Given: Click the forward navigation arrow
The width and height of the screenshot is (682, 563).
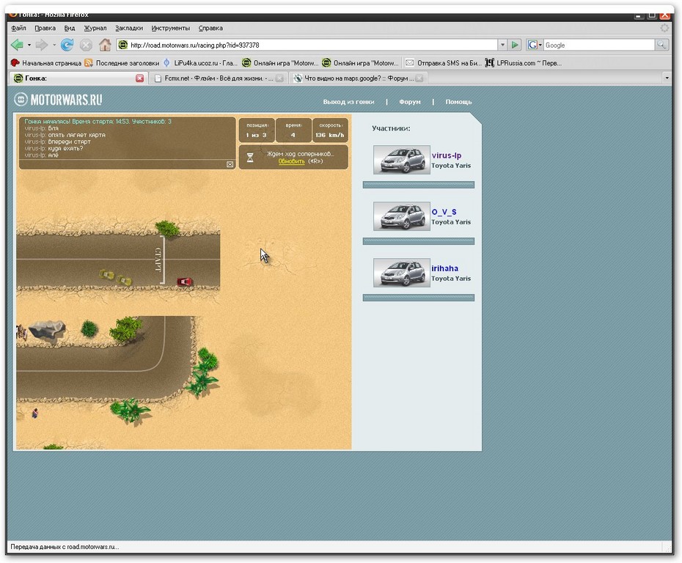Looking at the screenshot, I should 42,45.
